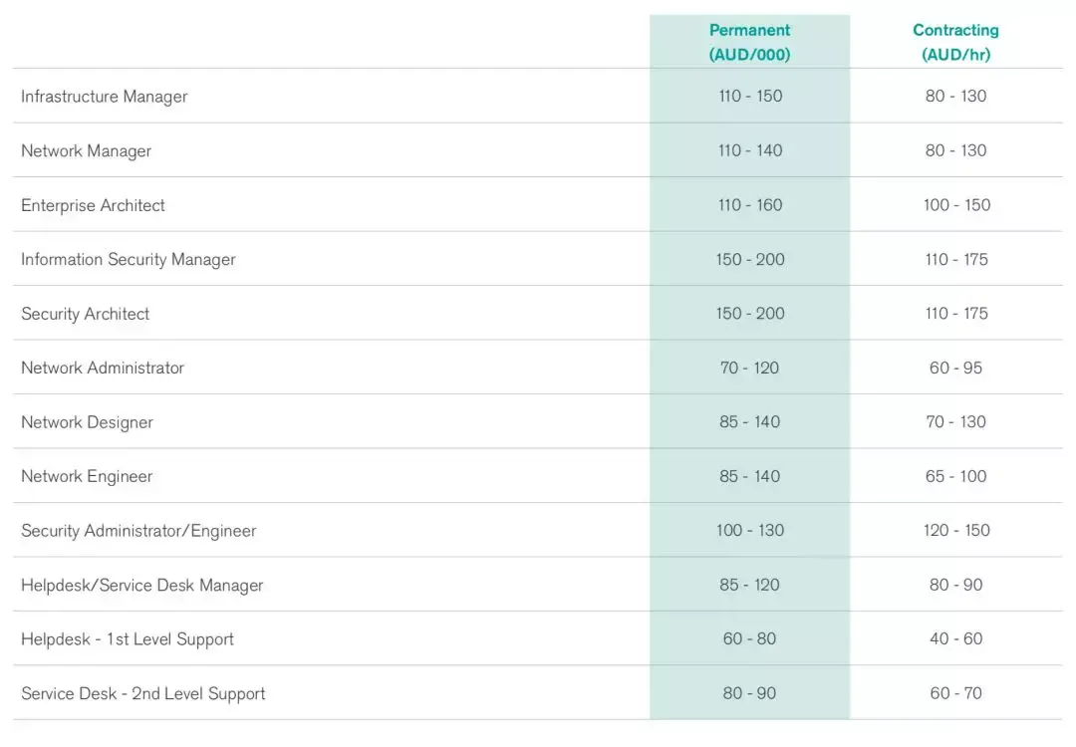
Task: Click the Contracting (AUD/hr) column header
Action: (955, 42)
